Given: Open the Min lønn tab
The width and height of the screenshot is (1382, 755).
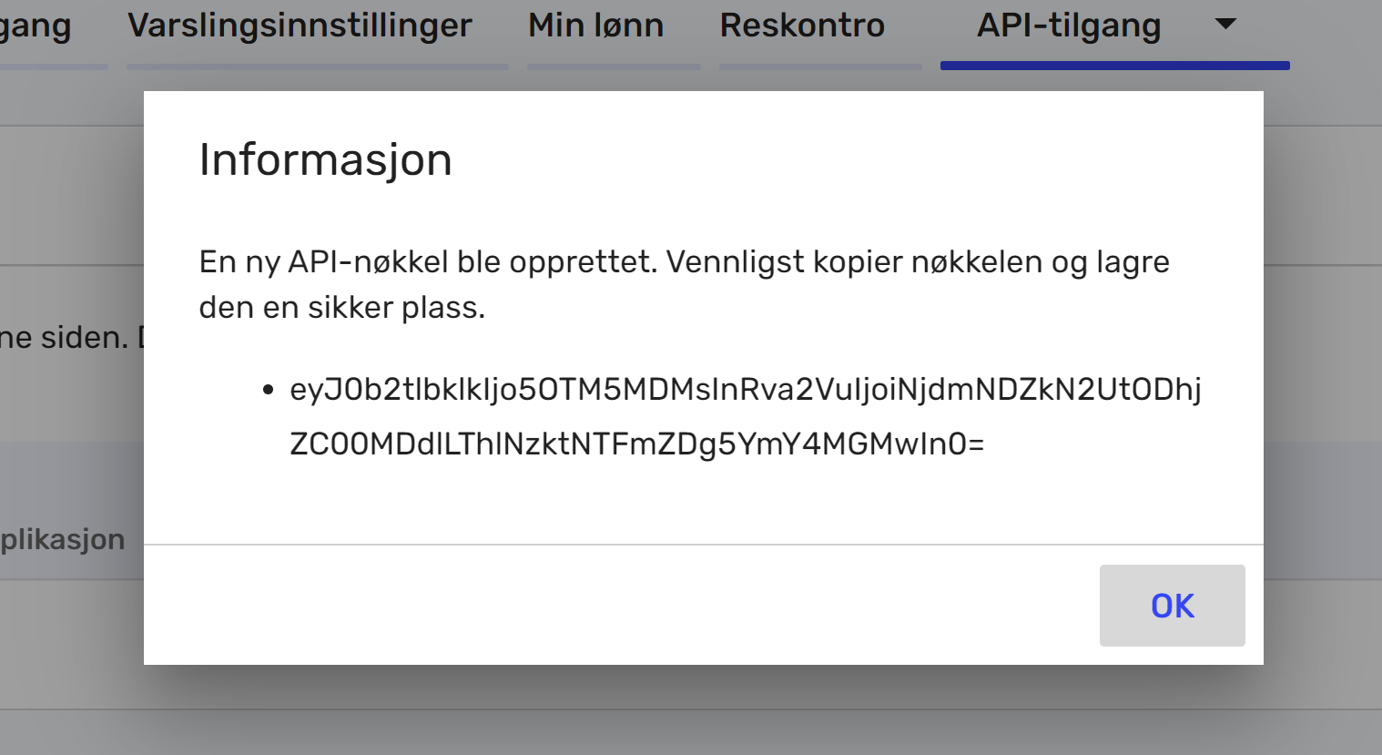Looking at the screenshot, I should 595,25.
